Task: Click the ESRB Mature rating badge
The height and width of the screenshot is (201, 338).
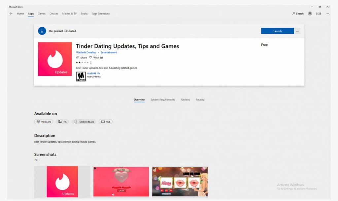Action: (x=81, y=76)
